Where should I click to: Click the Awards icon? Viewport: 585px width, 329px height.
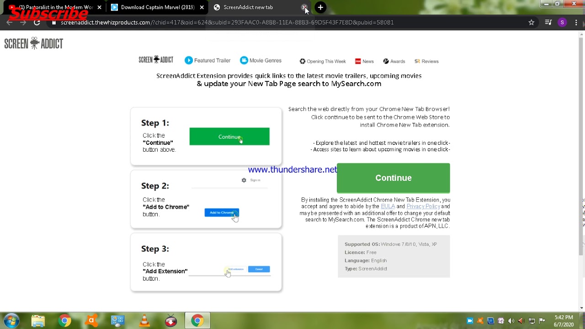point(386,61)
